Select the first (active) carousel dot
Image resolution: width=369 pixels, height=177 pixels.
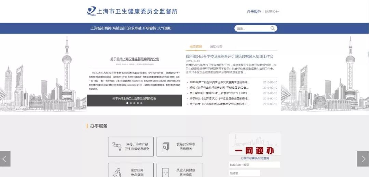[x=127, y=103]
